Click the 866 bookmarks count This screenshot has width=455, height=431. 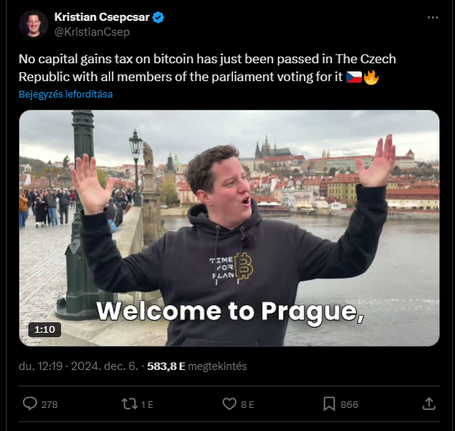coord(349,404)
